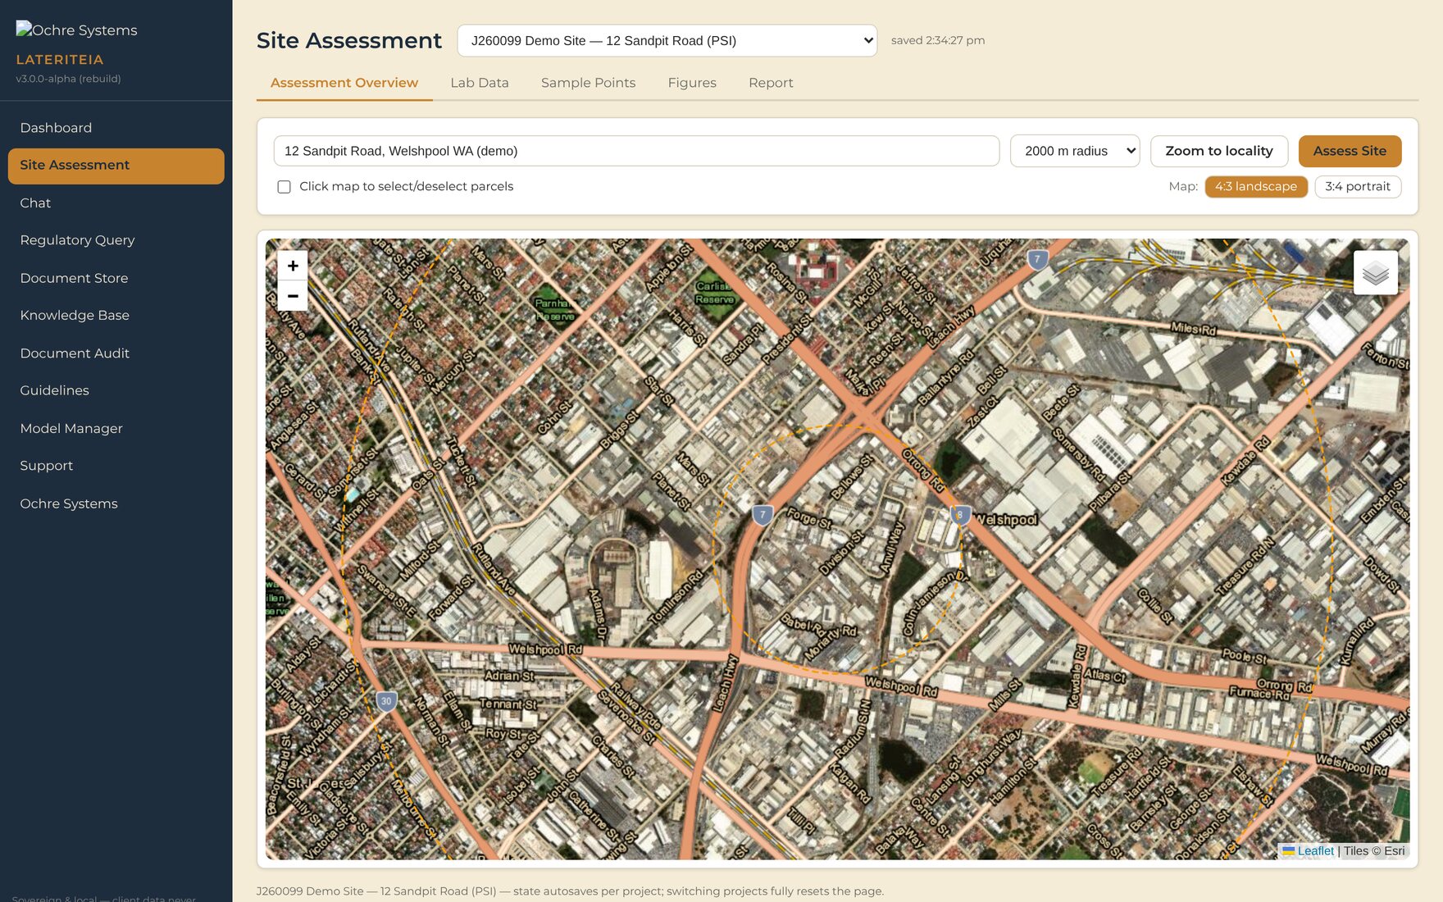Screen dimensions: 1443x902
Task: Click the v3.0.0-alpha (rebuild) version text
Action: click(x=68, y=79)
